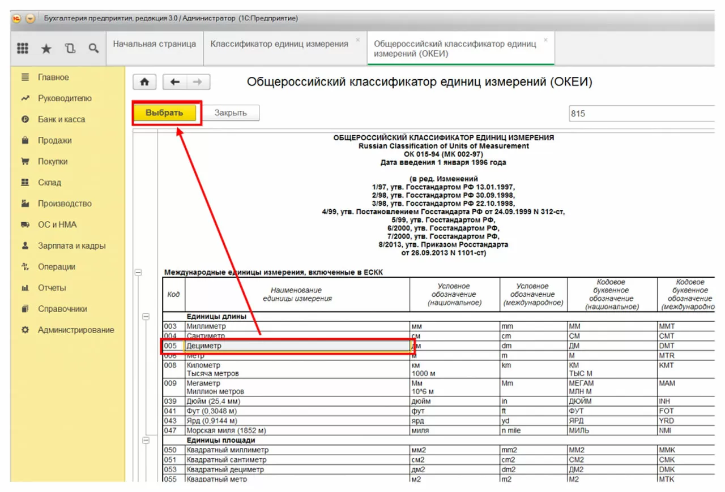
Task: Click the Дюйм (25,4 мм) cell
Action: 297,402
